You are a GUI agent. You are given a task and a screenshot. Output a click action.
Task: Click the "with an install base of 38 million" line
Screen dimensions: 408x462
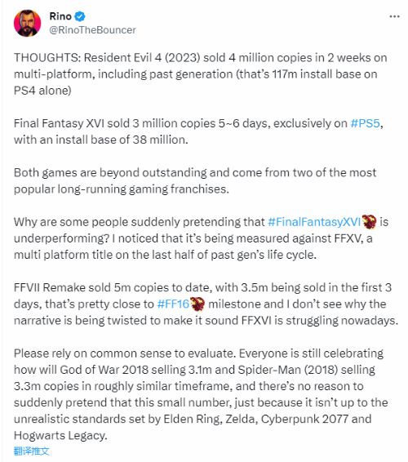pos(100,140)
